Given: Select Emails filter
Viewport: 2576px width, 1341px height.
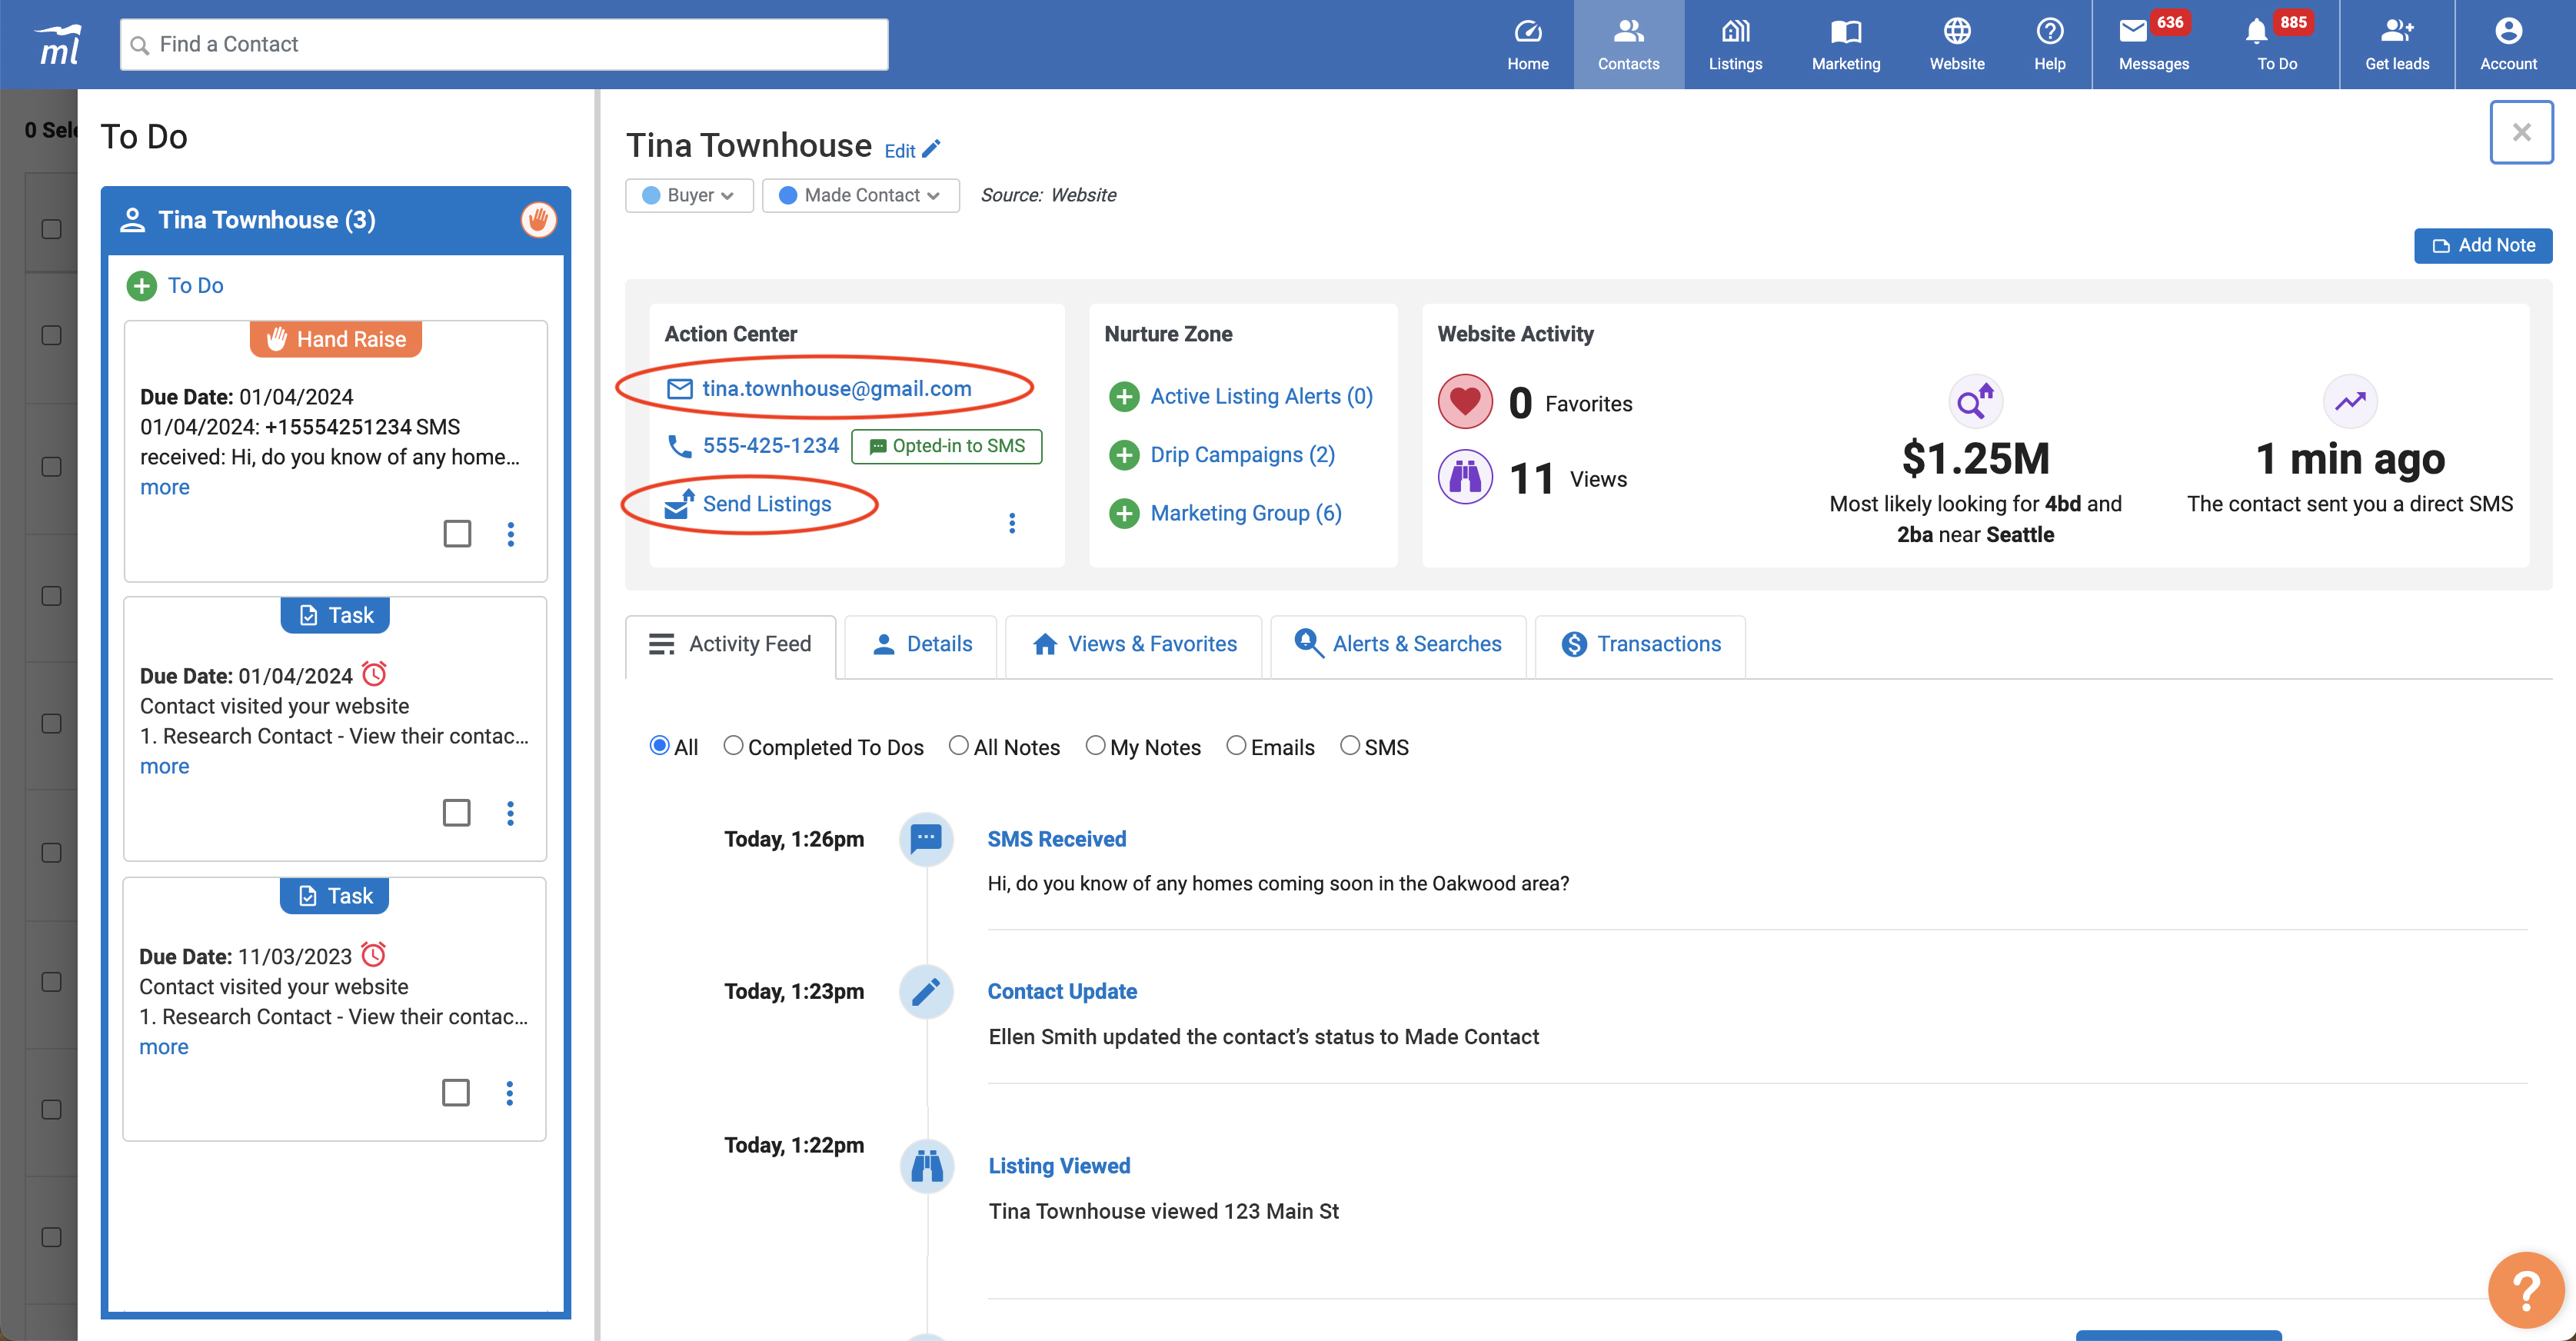Looking at the screenshot, I should 1236,745.
